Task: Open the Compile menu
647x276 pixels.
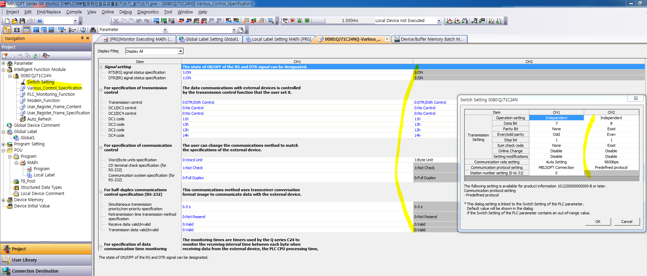Action: (x=74, y=12)
